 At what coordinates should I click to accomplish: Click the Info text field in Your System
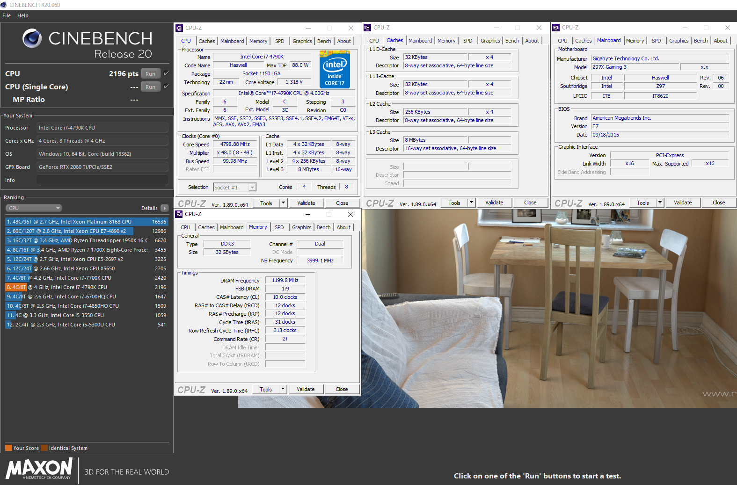102,180
